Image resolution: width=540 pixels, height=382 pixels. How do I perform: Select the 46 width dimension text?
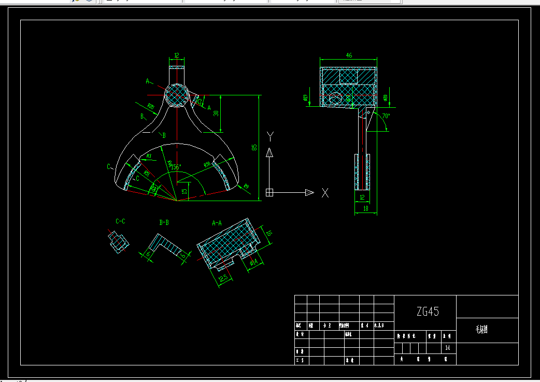349,55
